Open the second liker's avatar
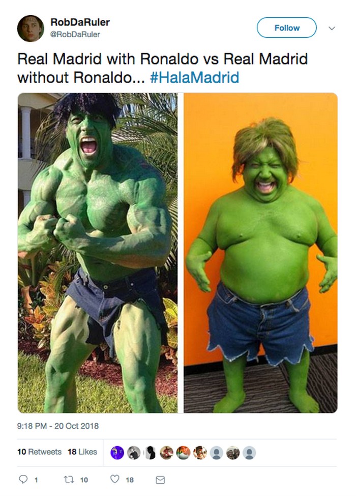 134,453
